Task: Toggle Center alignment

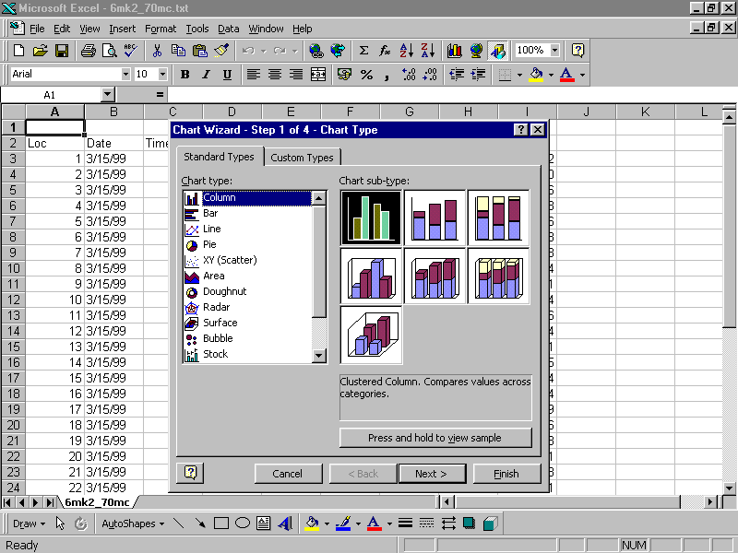Action: tap(275, 75)
